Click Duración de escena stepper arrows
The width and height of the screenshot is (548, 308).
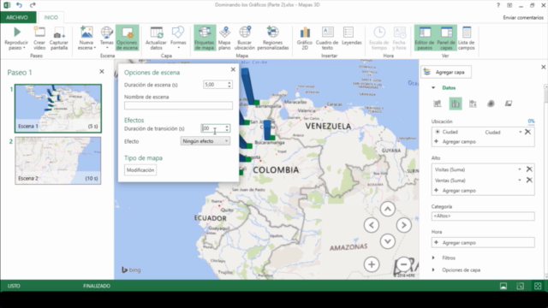(229, 85)
